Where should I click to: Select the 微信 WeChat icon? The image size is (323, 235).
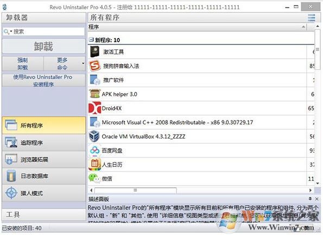(94, 178)
